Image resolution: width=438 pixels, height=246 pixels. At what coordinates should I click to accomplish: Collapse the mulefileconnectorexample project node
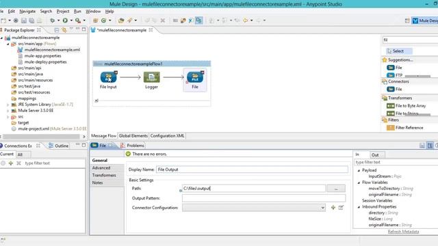coord(1,38)
